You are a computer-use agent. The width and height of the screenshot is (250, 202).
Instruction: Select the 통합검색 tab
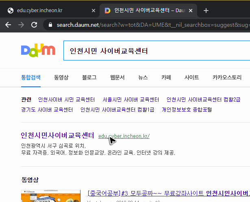[31, 77]
